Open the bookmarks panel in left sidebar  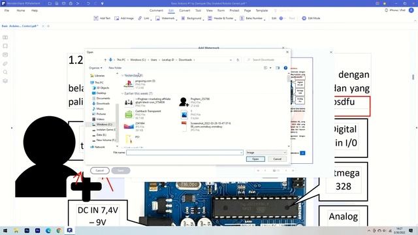[5, 46]
